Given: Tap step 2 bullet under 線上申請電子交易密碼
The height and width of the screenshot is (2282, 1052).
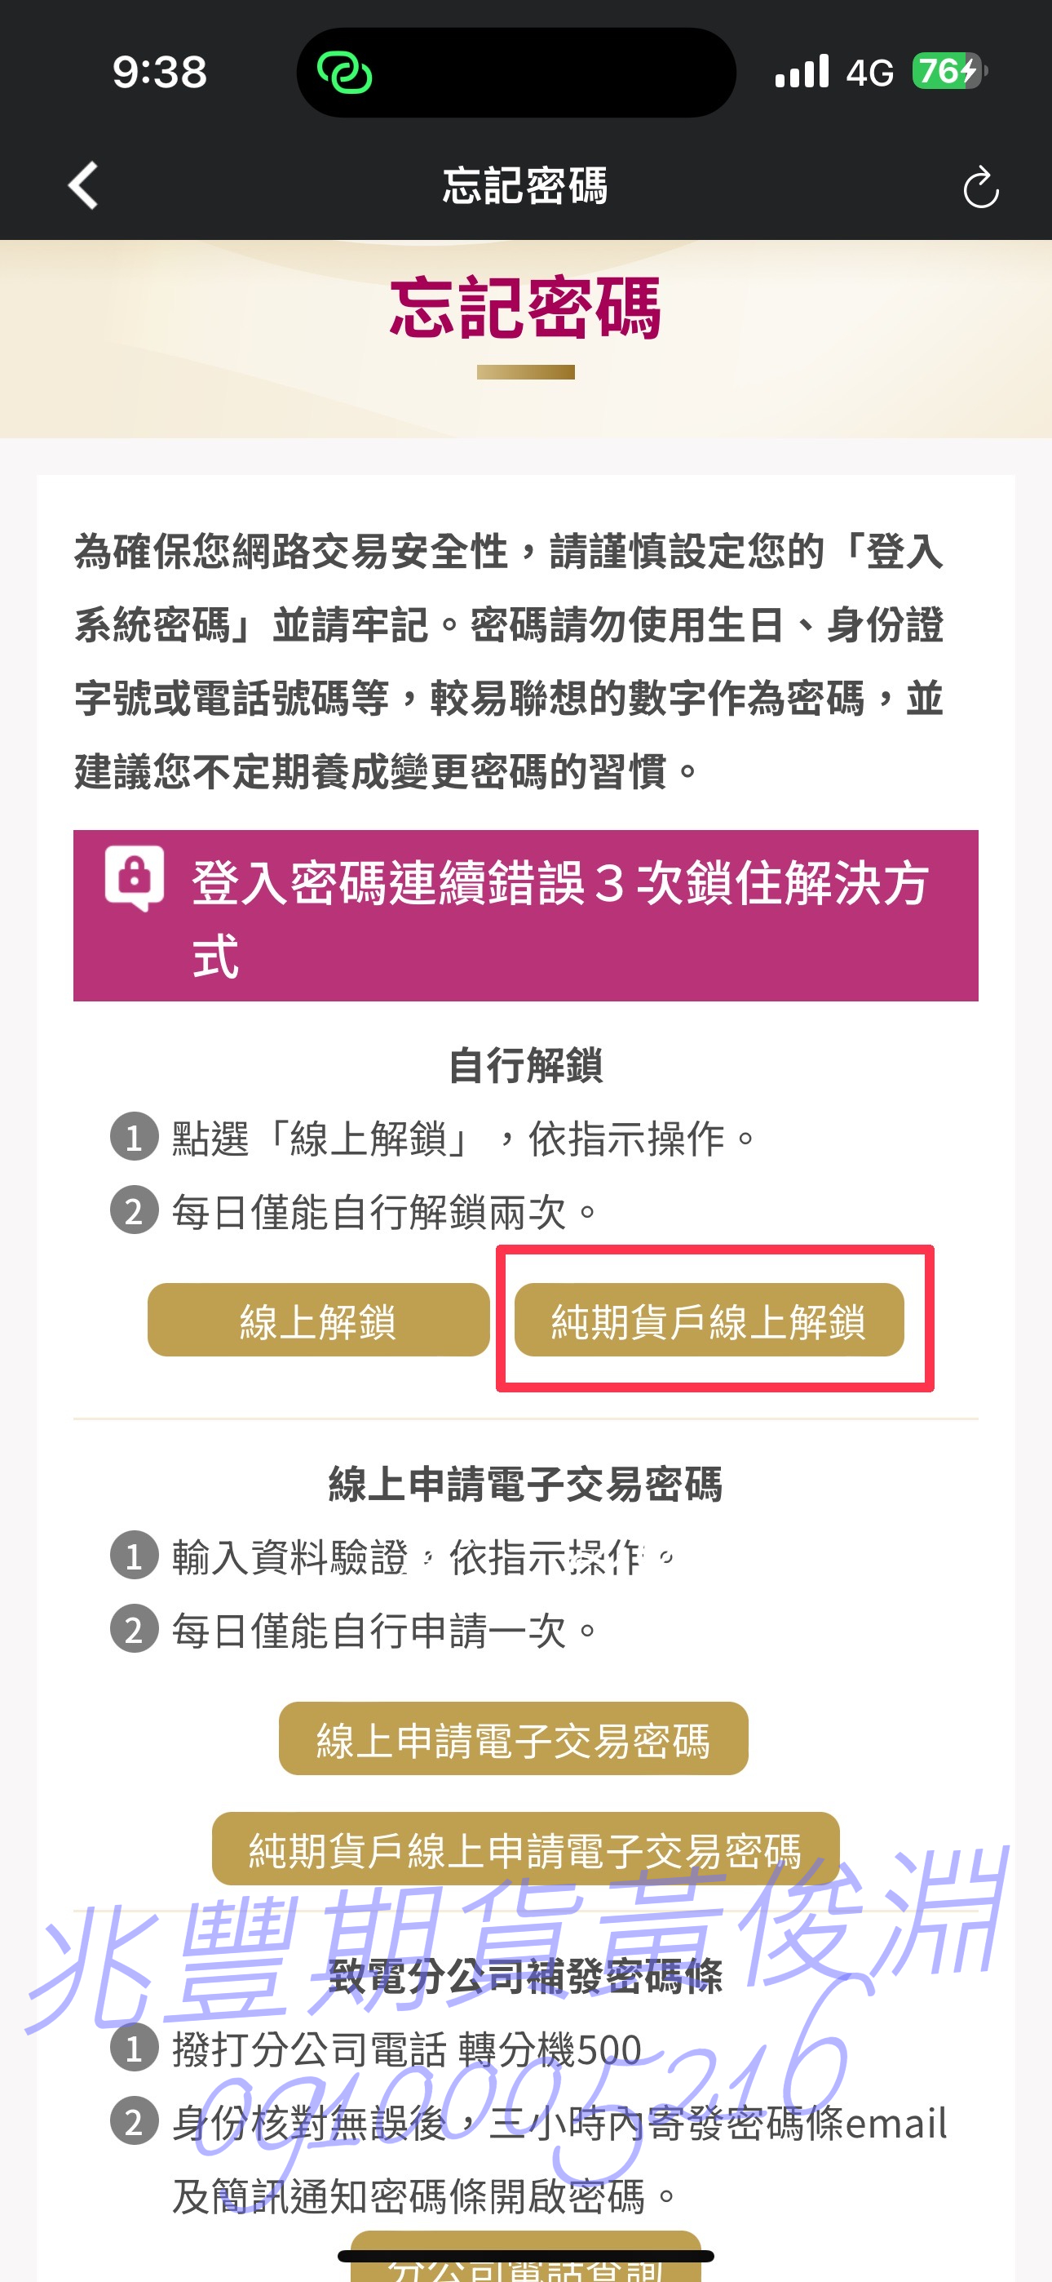Looking at the screenshot, I should [x=135, y=1629].
